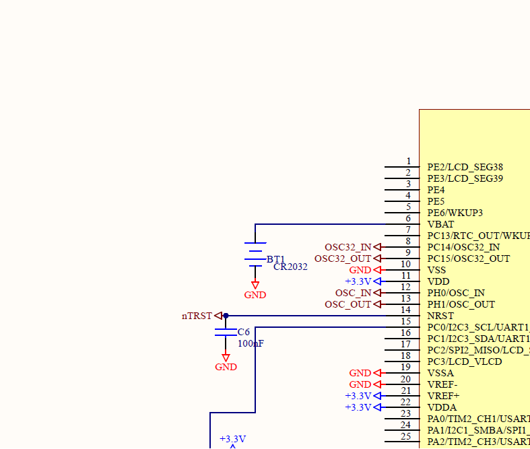Click pin number 7 line on the IC
The height and width of the screenshot is (449, 530).
pos(402,236)
